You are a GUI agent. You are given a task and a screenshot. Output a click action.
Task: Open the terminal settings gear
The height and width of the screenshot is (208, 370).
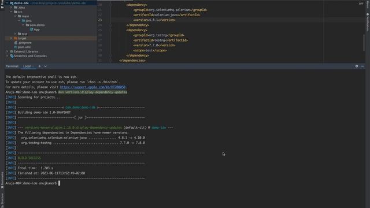click(x=357, y=66)
